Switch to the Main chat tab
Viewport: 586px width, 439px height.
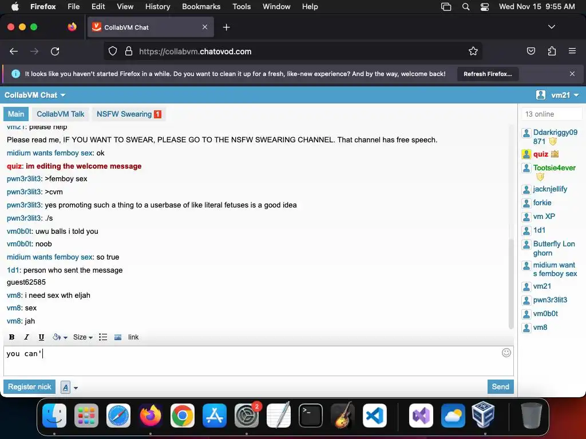(x=15, y=114)
